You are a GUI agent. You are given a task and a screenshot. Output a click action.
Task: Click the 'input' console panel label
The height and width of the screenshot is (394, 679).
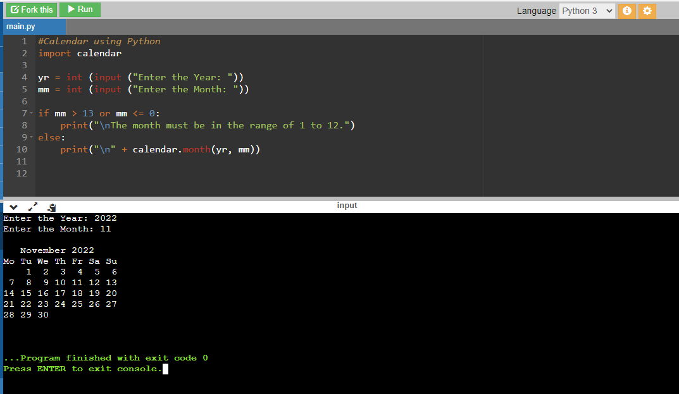pos(347,206)
